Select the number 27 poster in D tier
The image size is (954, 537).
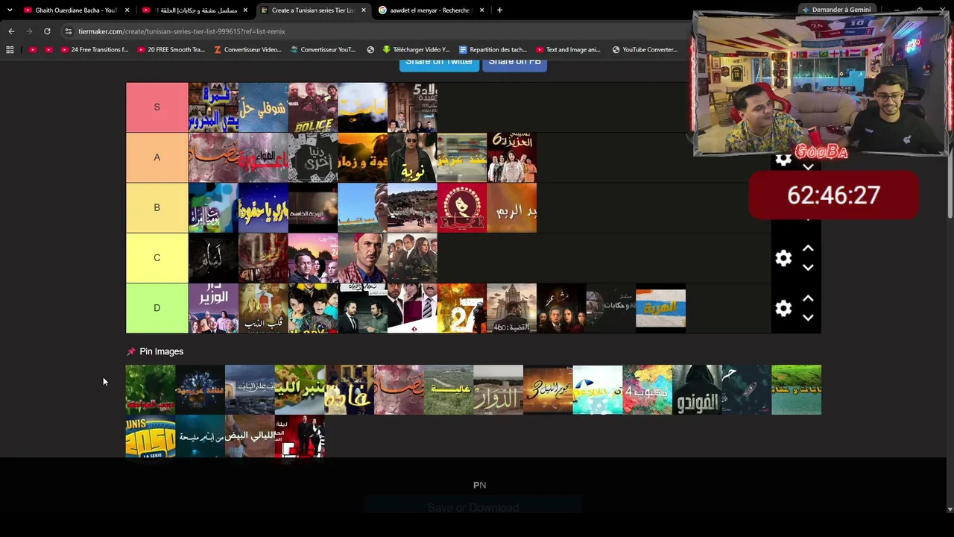coord(462,308)
